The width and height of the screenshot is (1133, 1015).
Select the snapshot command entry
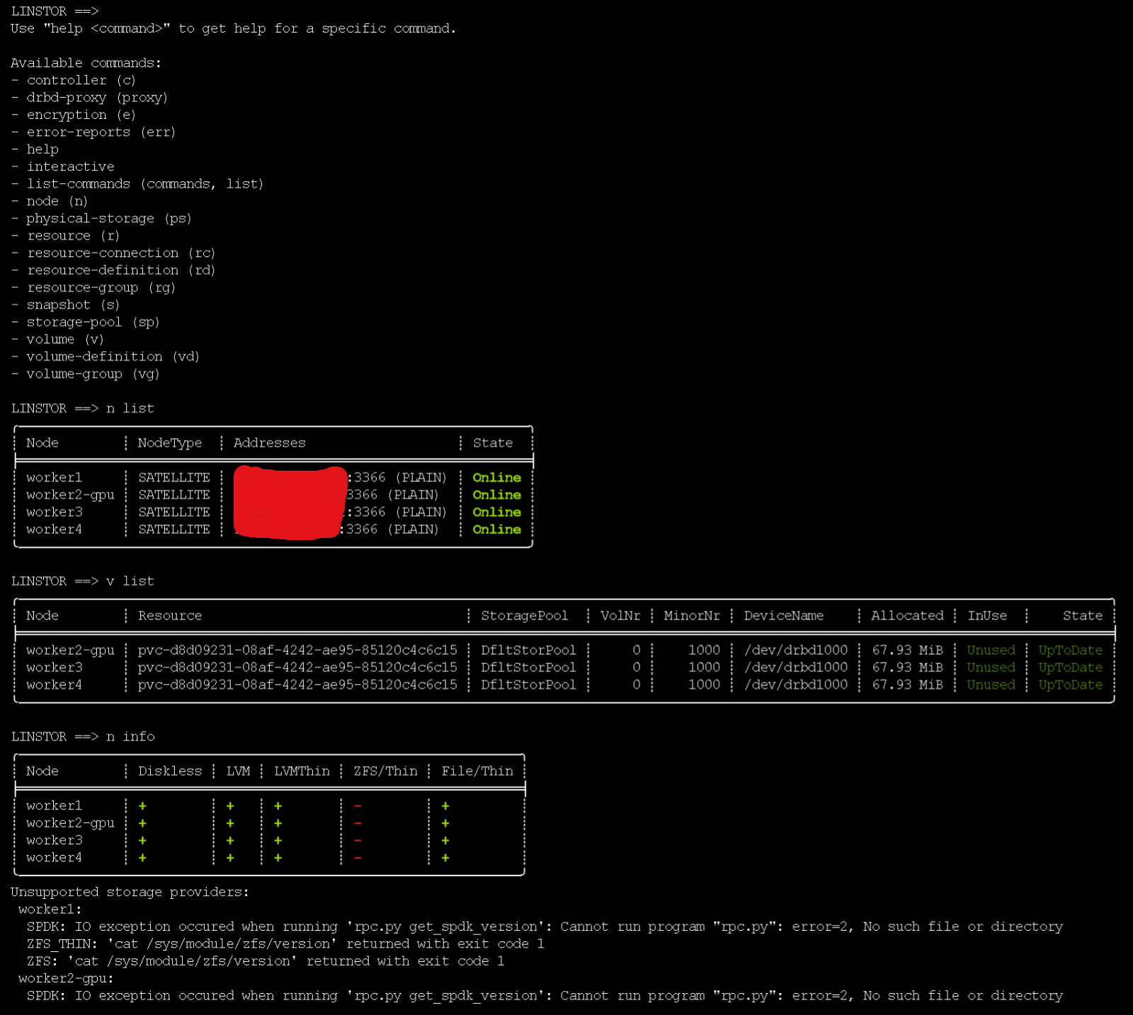point(59,304)
